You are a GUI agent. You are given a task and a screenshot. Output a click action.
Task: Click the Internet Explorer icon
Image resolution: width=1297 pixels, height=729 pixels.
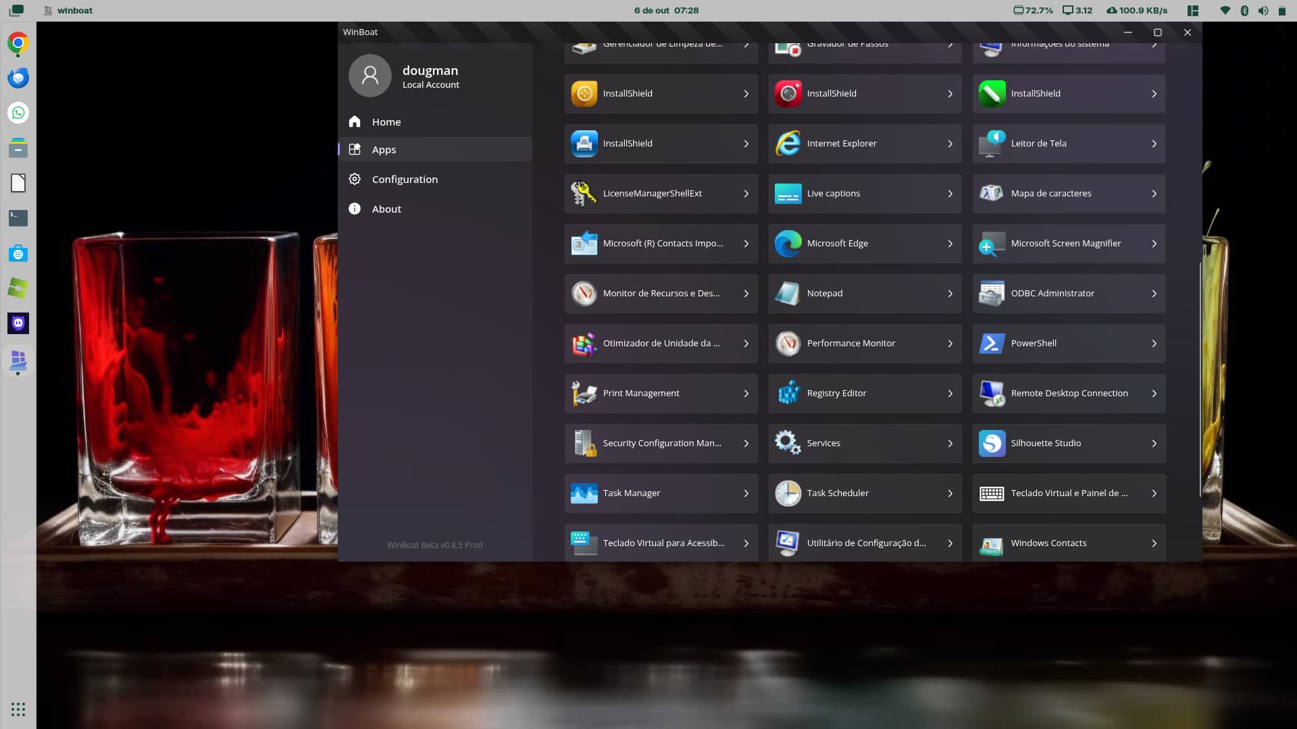point(788,144)
